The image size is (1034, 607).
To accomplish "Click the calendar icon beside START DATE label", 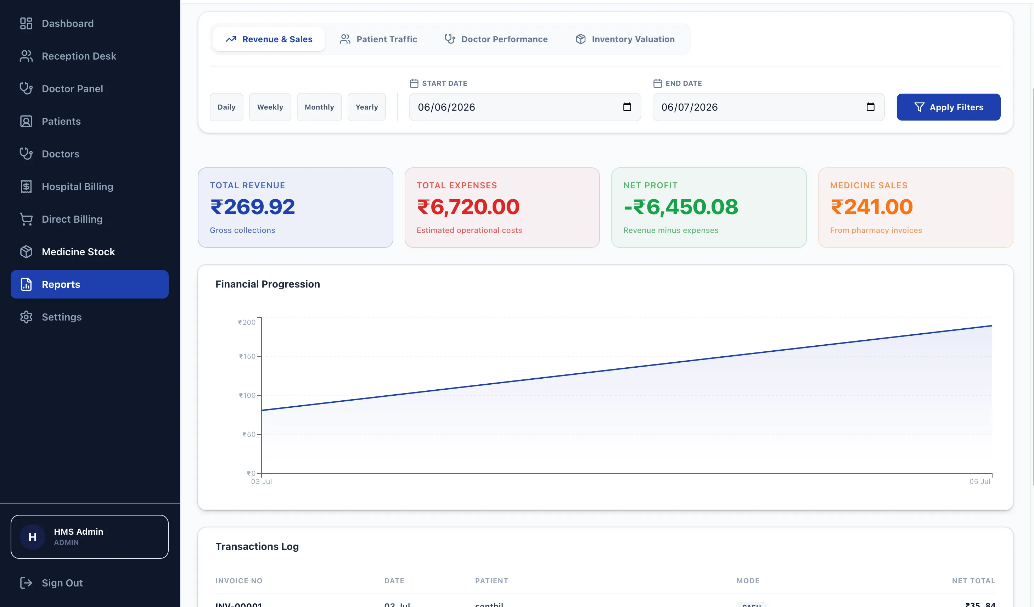I will (x=414, y=83).
